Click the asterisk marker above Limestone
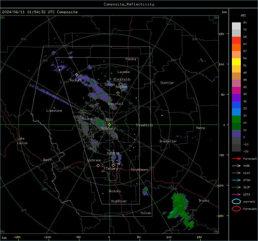This screenshot has width=258, height=241. pyautogui.click(x=54, y=108)
